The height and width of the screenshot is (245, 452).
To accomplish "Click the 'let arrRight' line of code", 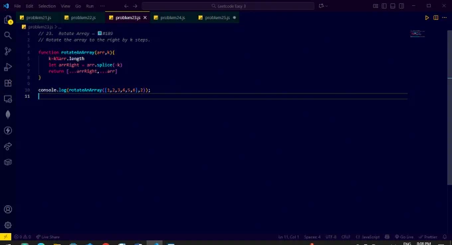I will (x=85, y=65).
